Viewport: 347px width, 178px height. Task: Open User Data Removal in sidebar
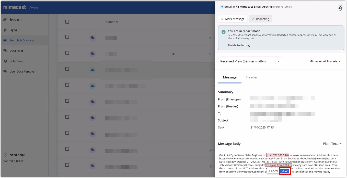[x=22, y=72]
